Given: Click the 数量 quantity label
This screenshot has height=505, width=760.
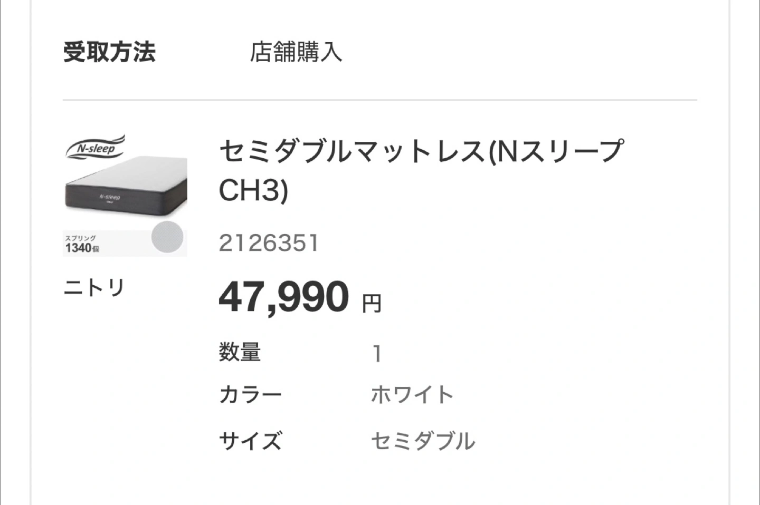Looking at the screenshot, I should [240, 352].
